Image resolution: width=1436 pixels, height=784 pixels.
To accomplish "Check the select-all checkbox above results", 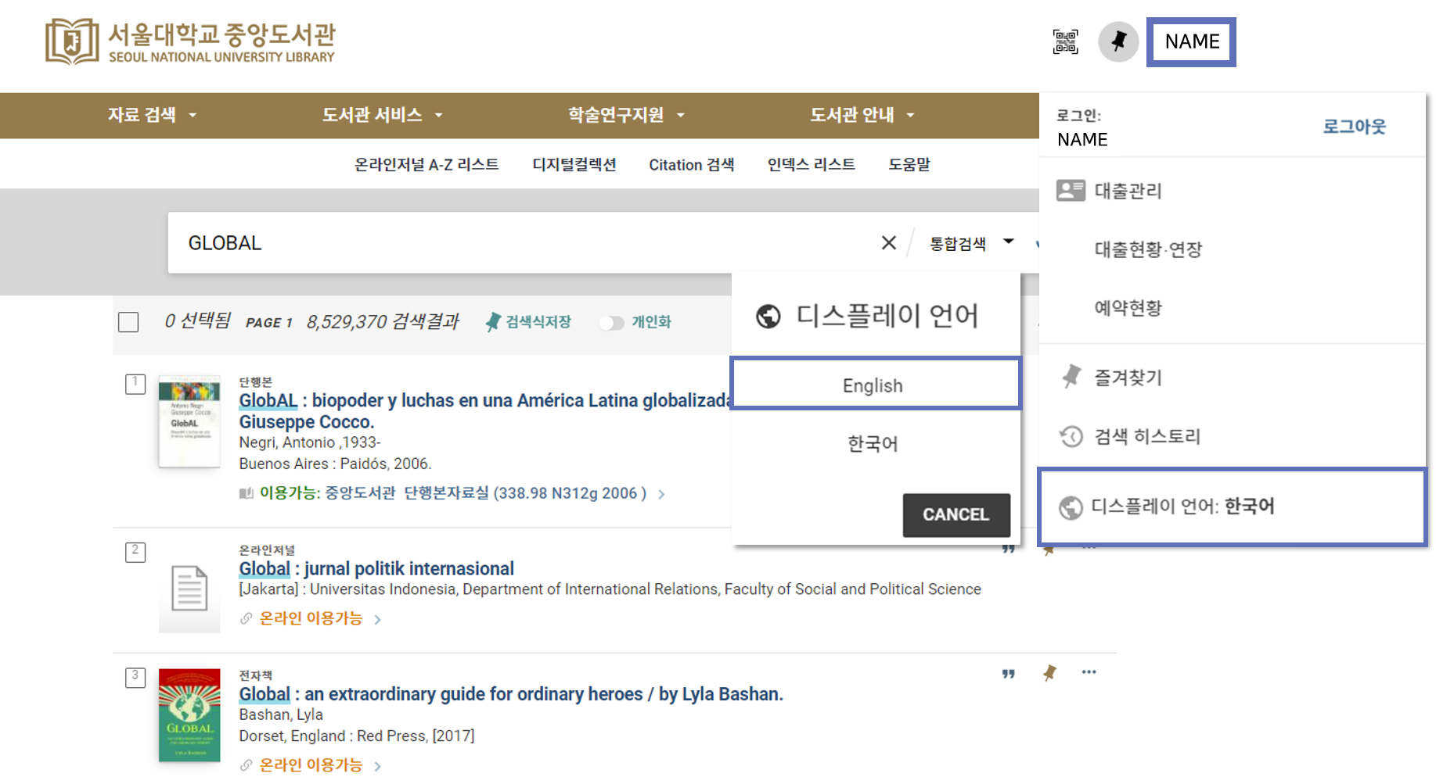I will pyautogui.click(x=128, y=321).
